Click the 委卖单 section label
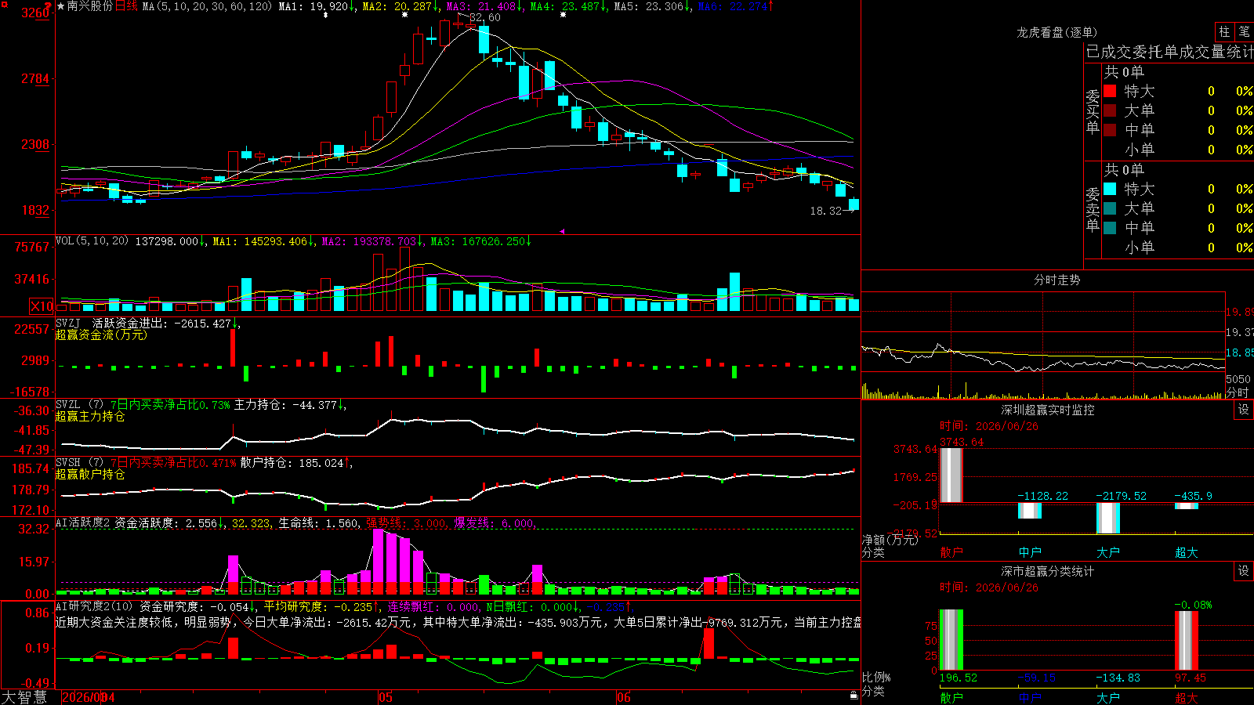1254x705 pixels. (x=1093, y=209)
